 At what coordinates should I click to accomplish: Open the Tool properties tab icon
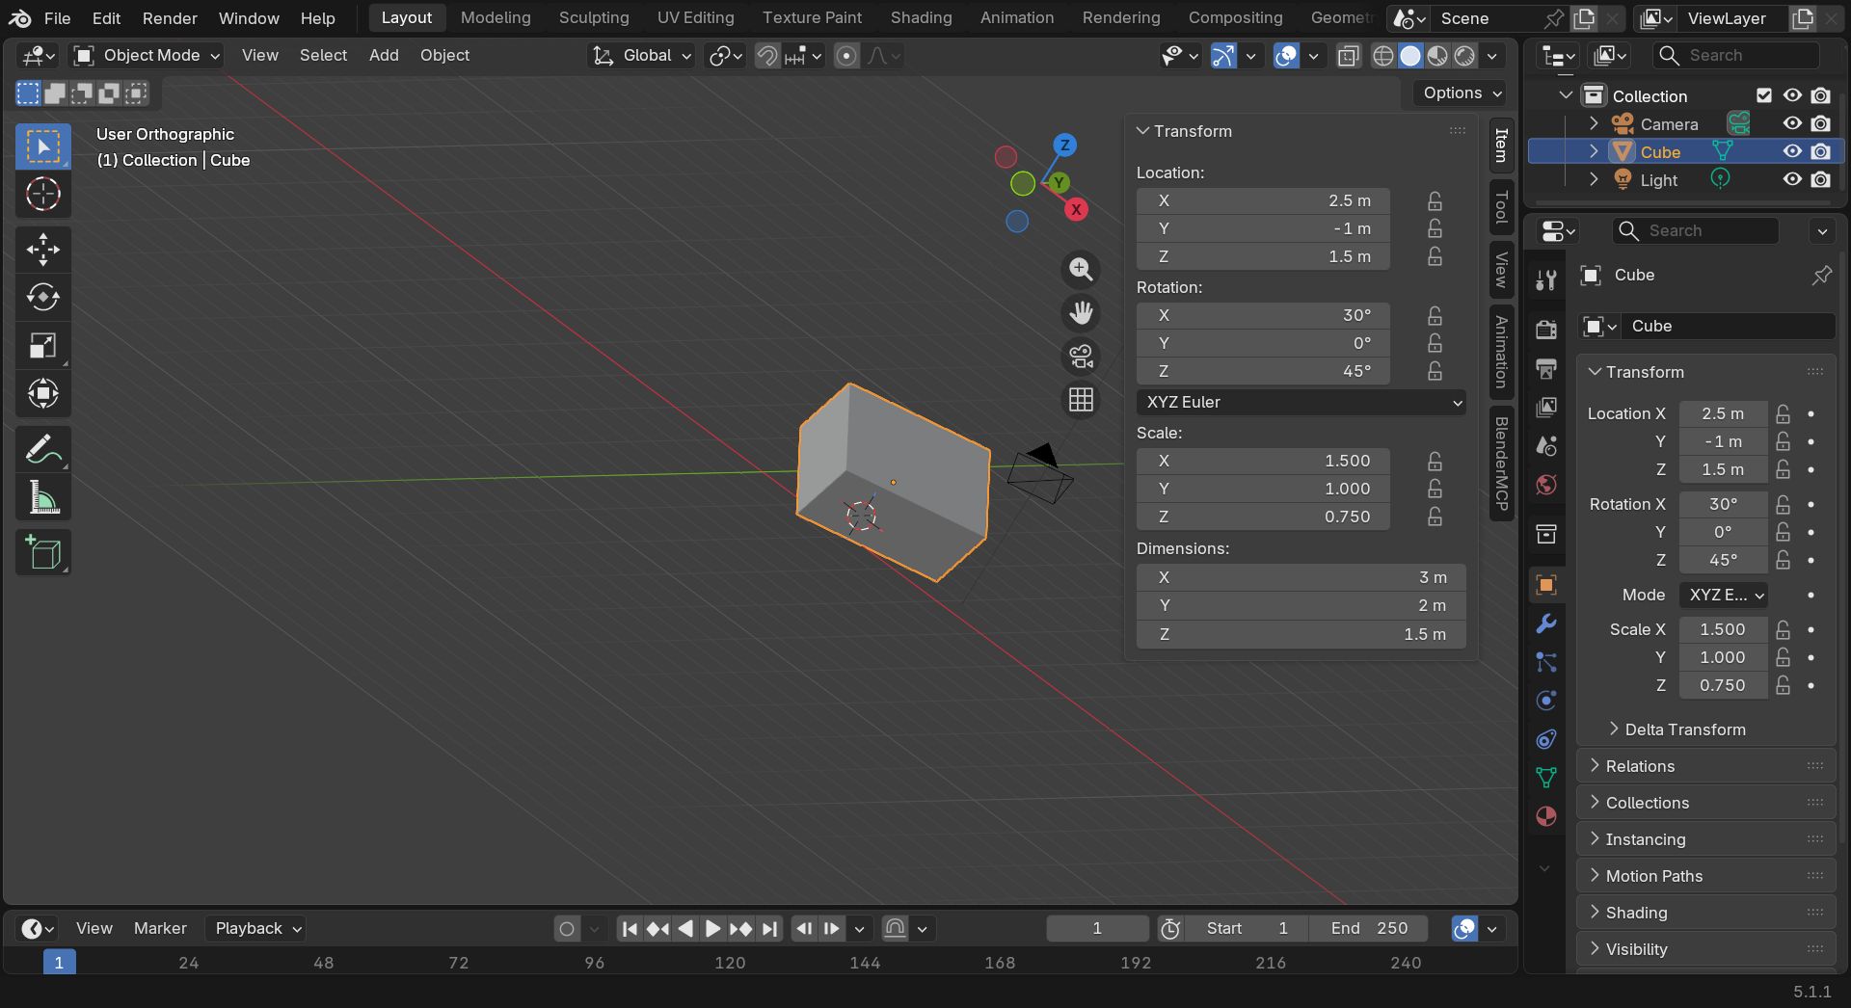pyautogui.click(x=1546, y=279)
